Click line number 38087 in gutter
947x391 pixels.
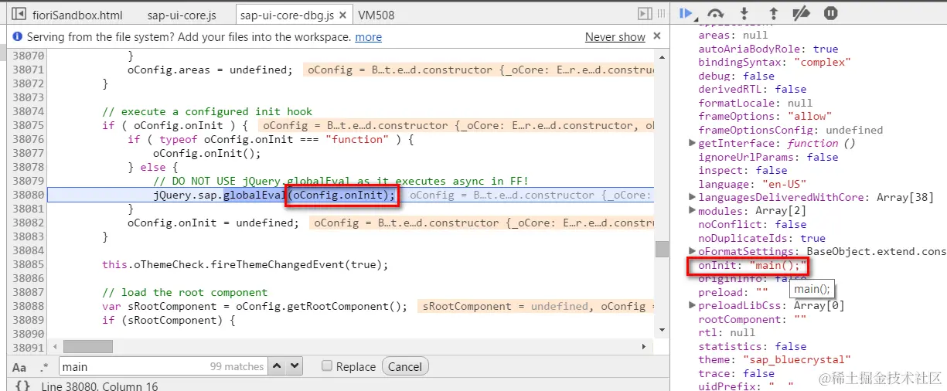[x=28, y=292]
